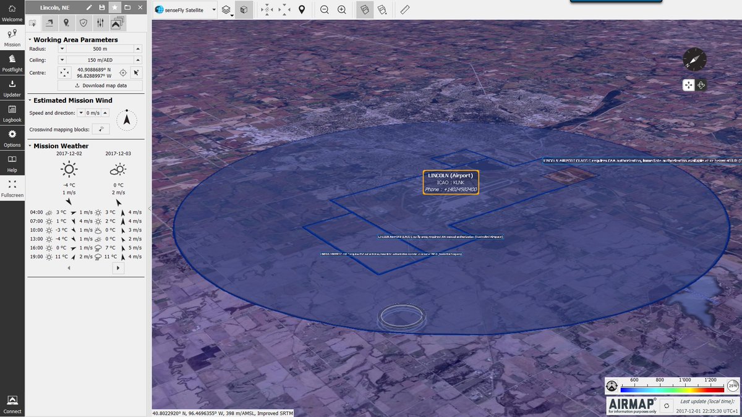Viewport: 742px width, 417px height.
Task: Select the takeoff and landing tab
Action: coord(49,23)
